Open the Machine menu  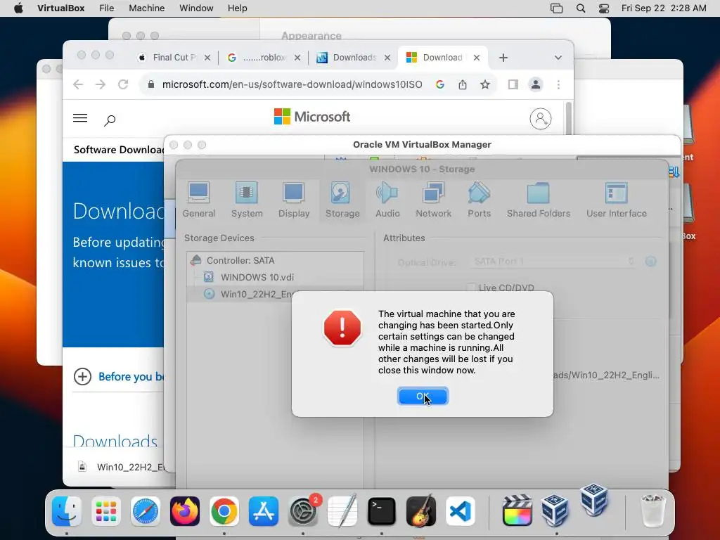tap(146, 8)
